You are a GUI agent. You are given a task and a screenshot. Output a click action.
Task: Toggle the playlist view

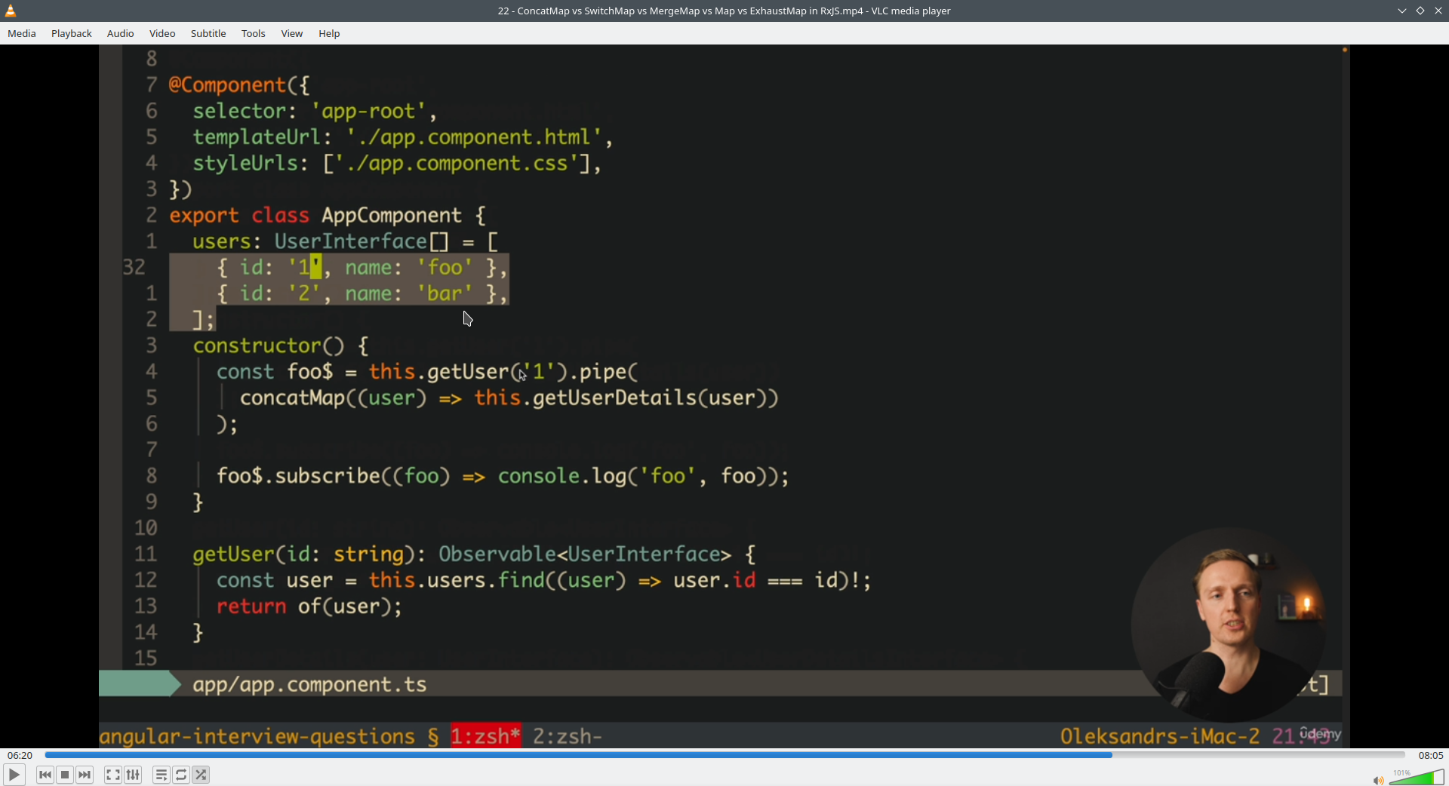(162, 775)
